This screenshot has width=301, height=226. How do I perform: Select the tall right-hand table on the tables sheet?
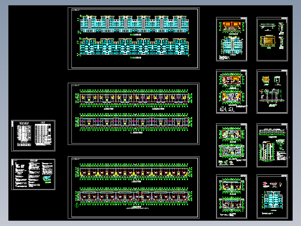coord(43,134)
